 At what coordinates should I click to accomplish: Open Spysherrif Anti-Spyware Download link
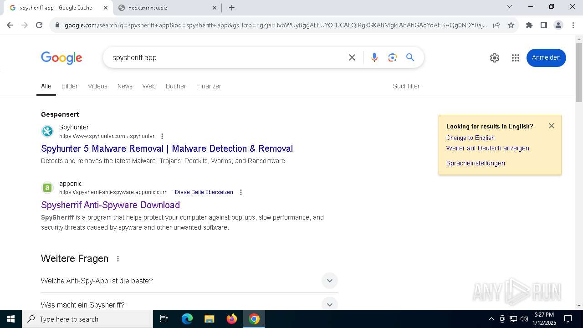(110, 205)
